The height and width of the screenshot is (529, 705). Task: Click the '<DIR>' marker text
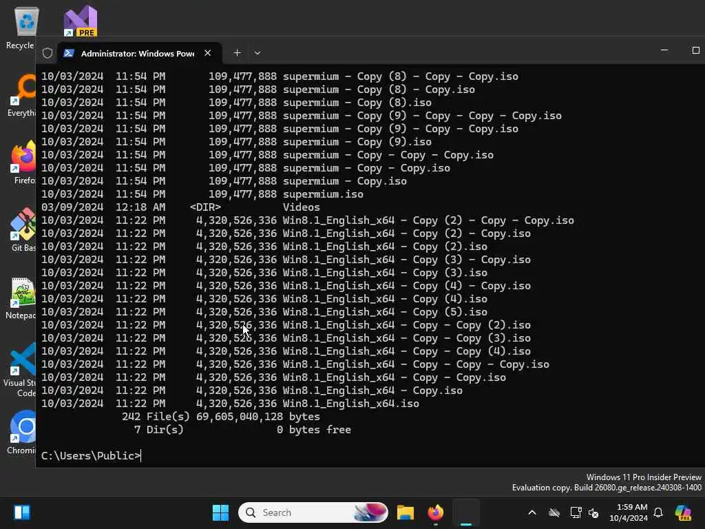coord(205,207)
